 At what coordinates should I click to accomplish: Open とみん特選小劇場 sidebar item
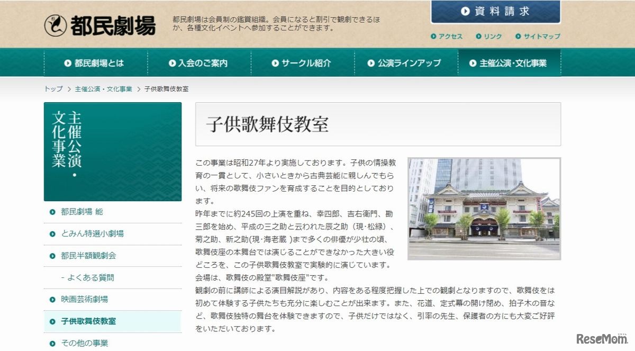tap(93, 233)
